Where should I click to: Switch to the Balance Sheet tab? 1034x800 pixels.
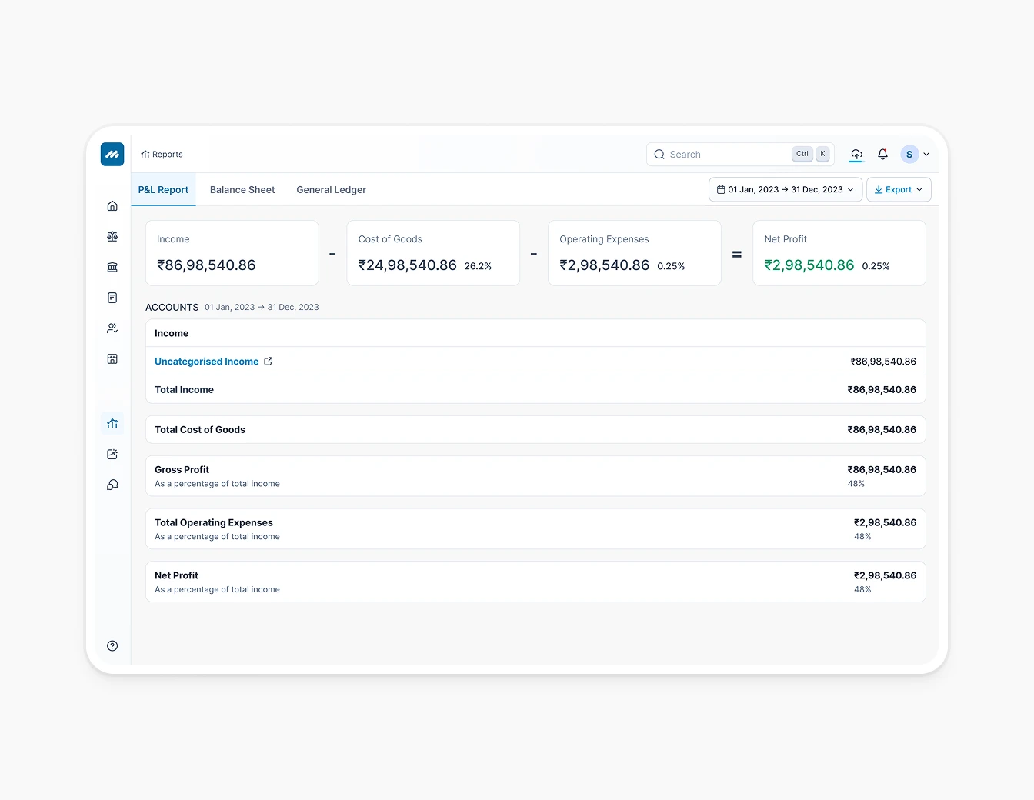[x=242, y=189]
